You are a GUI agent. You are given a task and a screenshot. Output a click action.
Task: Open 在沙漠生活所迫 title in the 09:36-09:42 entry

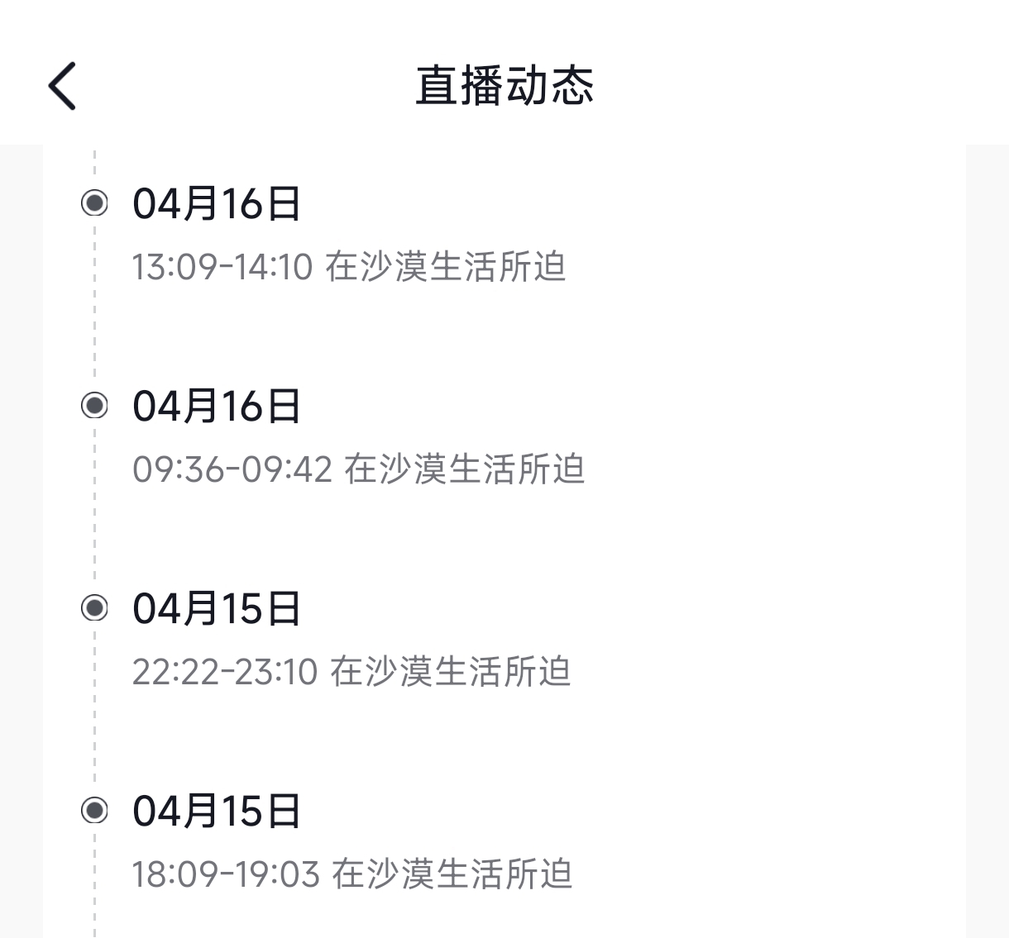(465, 469)
